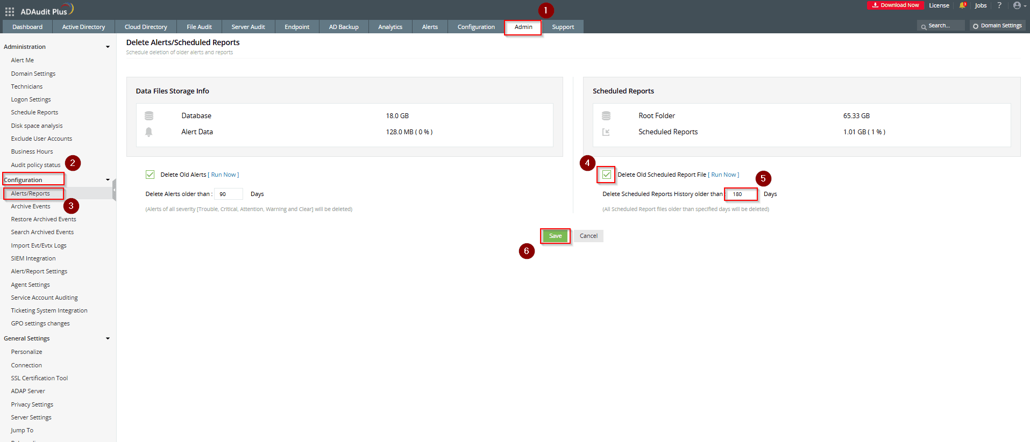
Task: Click the notifications bell icon
Action: pos(962,5)
